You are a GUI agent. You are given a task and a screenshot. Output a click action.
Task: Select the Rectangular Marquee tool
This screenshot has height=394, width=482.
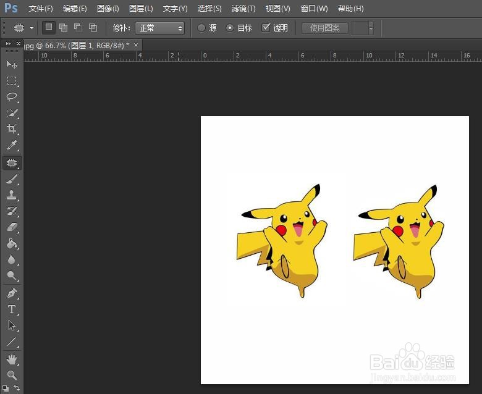pyautogui.click(x=12, y=81)
